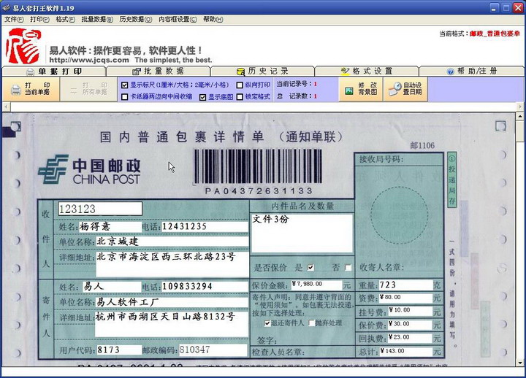Click the printer icon for printing current document
This screenshot has height=378, width=526.
coord(16,90)
